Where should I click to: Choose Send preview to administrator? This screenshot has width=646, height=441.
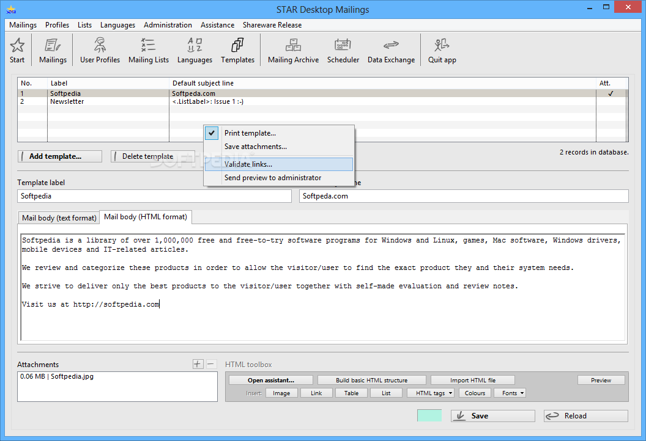tap(279, 178)
